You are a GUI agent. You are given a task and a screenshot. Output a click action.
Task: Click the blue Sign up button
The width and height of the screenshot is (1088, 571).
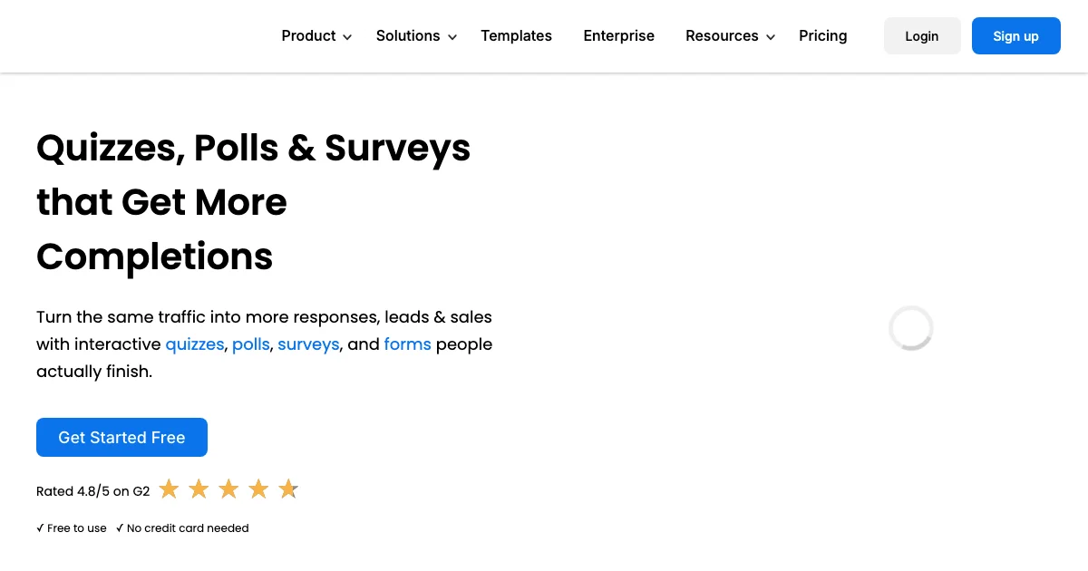click(1015, 36)
